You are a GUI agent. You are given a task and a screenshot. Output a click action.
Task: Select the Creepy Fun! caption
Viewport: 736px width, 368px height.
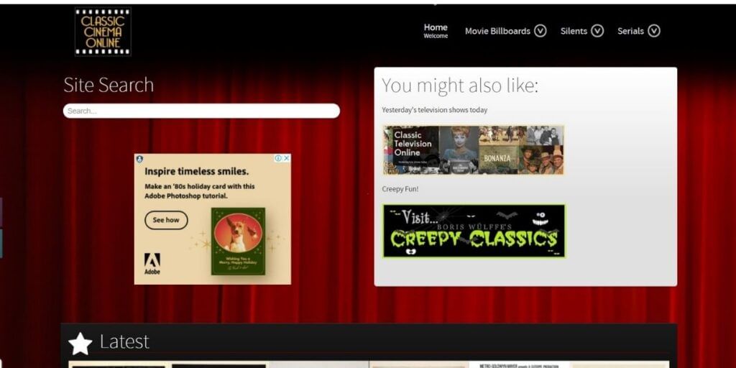(400, 189)
